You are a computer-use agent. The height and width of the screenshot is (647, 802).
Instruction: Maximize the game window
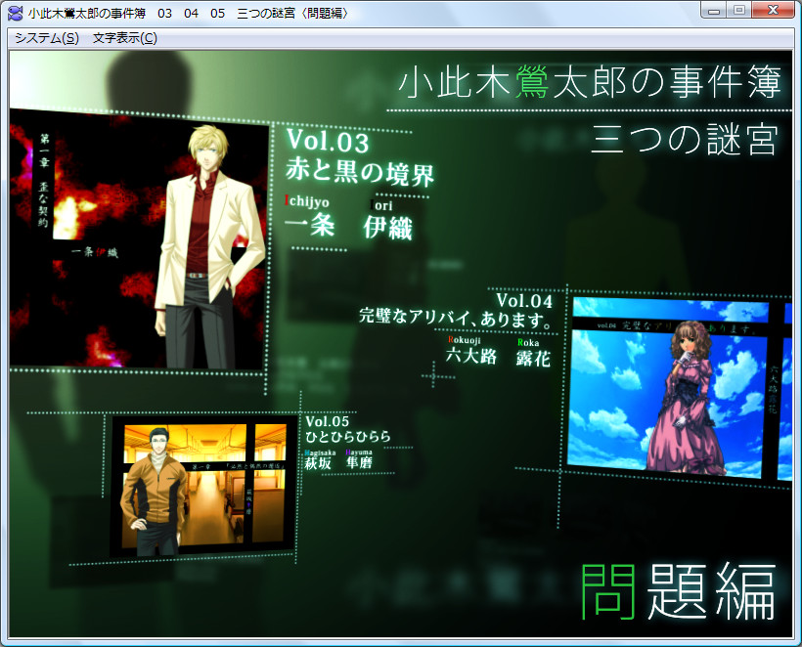pyautogui.click(x=740, y=11)
